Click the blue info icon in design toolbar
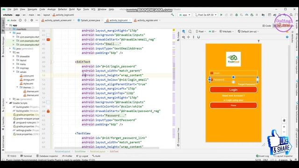The image size is (299, 168). [x=287, y=37]
